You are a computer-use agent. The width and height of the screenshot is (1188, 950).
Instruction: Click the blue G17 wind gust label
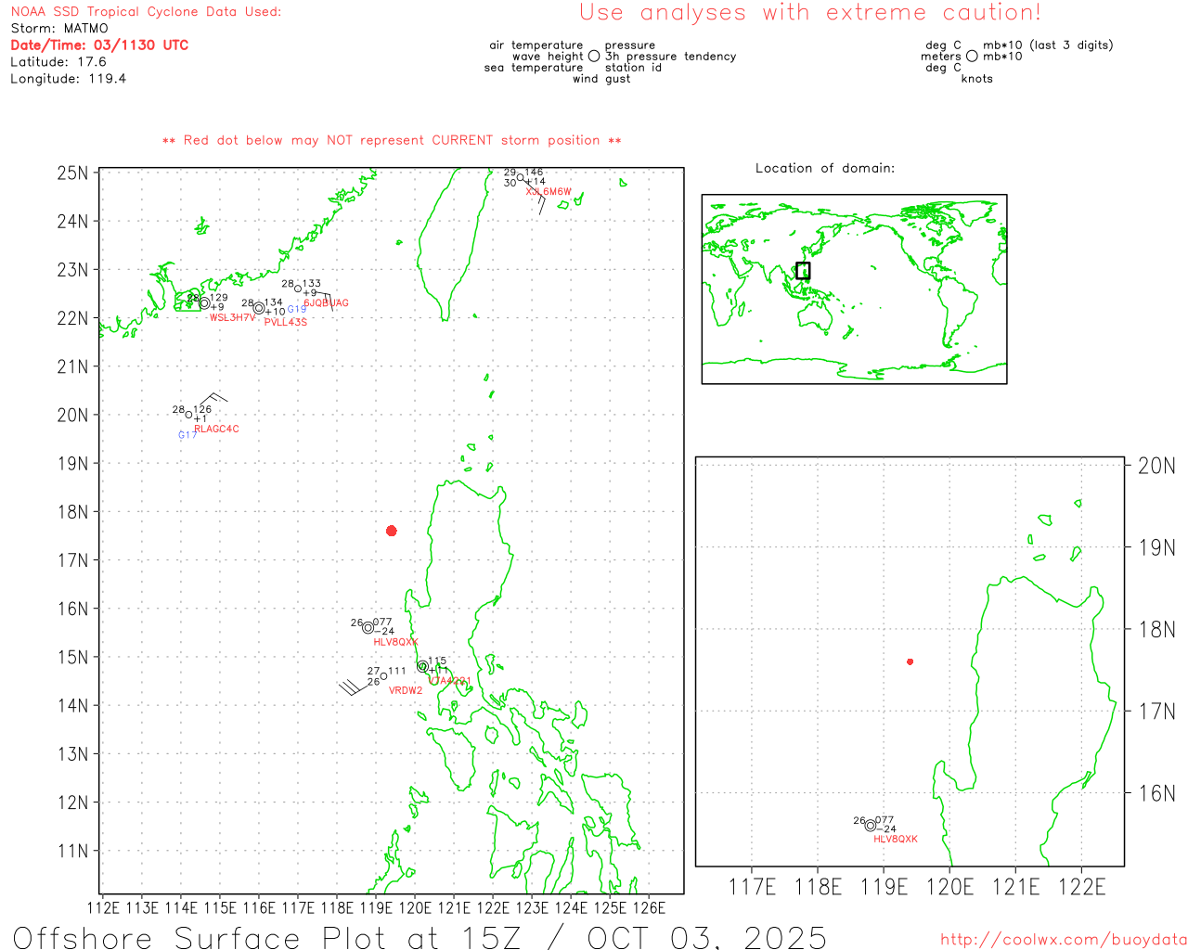point(187,435)
